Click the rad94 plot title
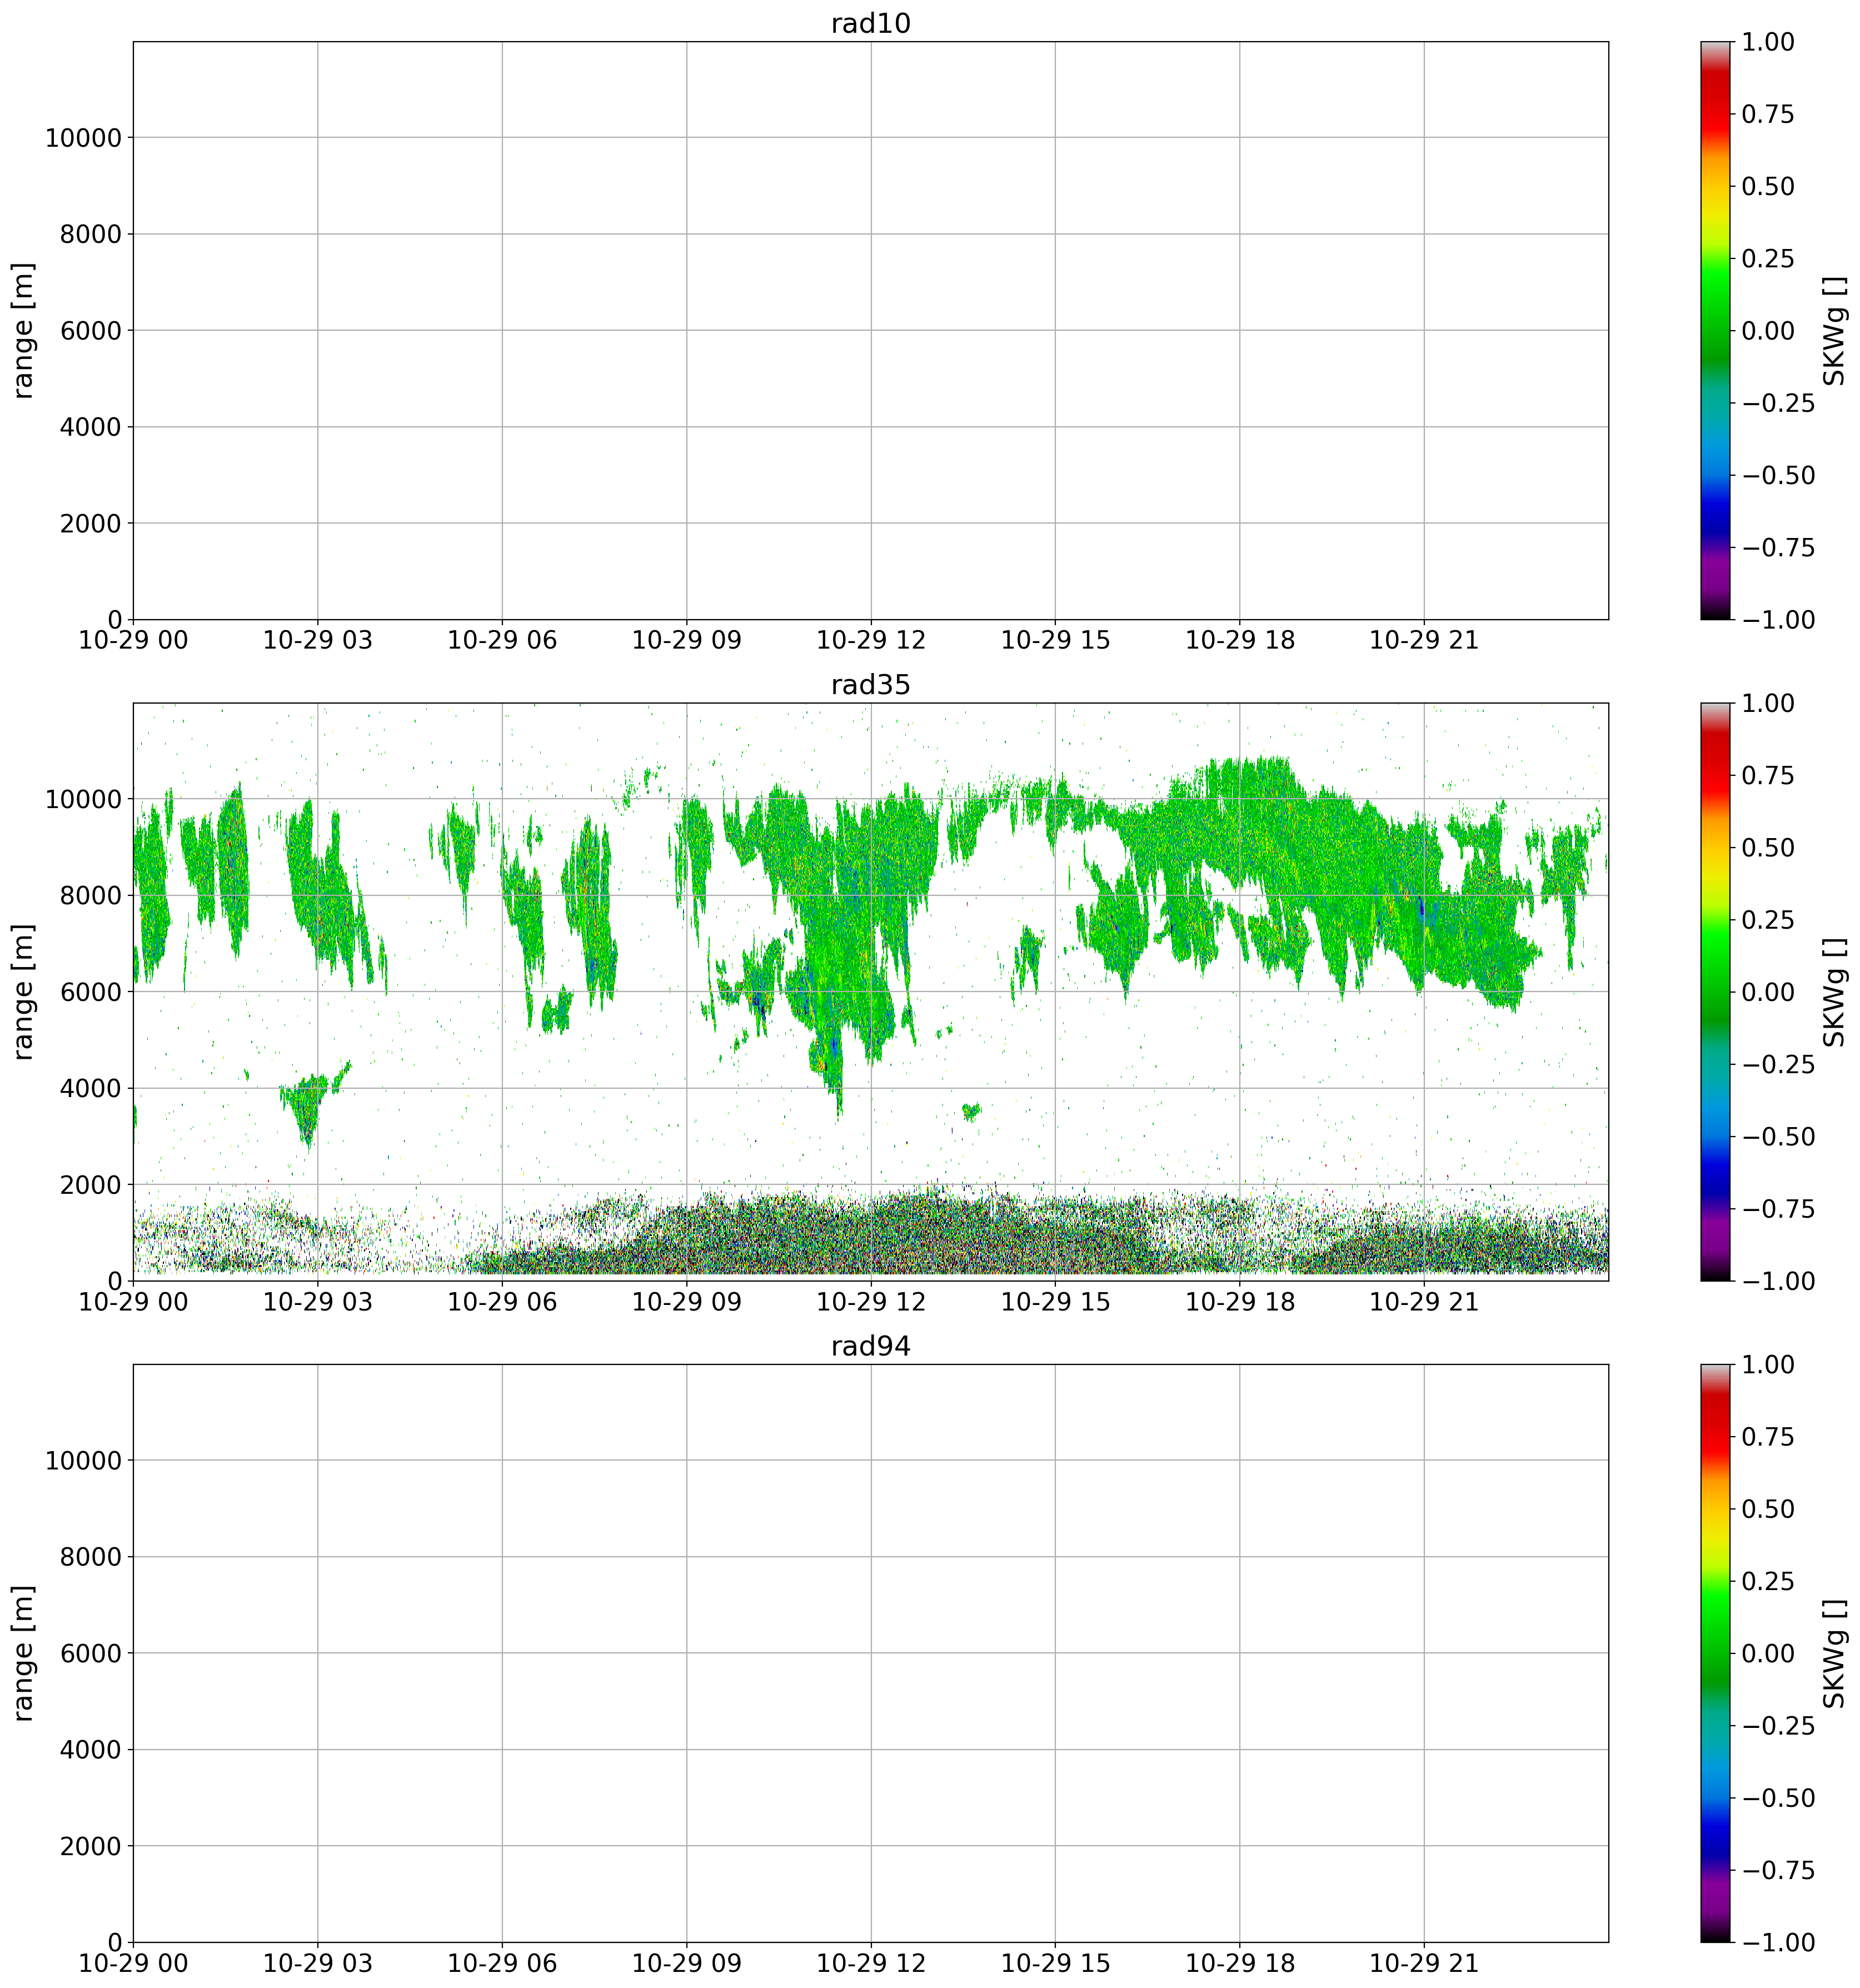Image resolution: width=1860 pixels, height=1988 pixels. point(870,1346)
